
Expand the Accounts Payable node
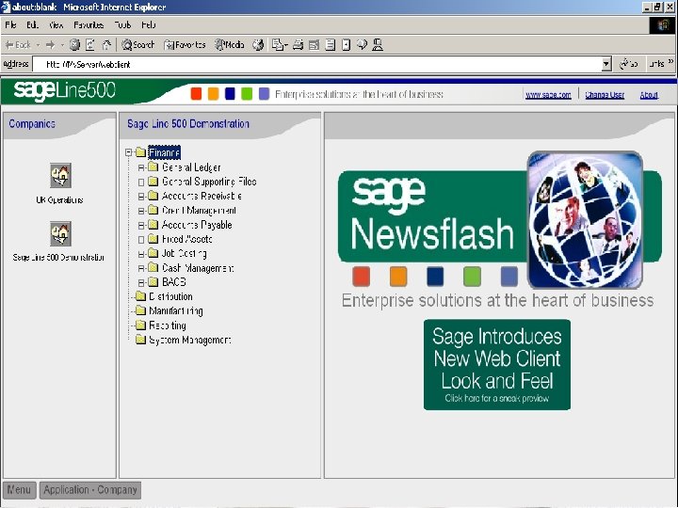point(141,225)
